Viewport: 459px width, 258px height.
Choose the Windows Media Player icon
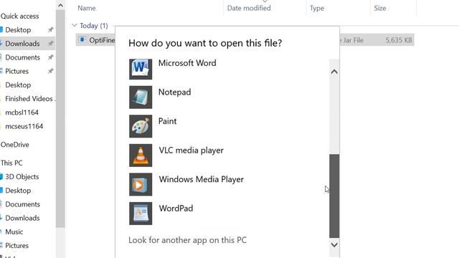(141, 184)
